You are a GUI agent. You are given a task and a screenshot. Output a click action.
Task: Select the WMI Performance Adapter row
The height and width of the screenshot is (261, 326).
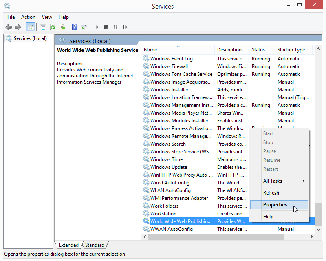(x=196, y=198)
